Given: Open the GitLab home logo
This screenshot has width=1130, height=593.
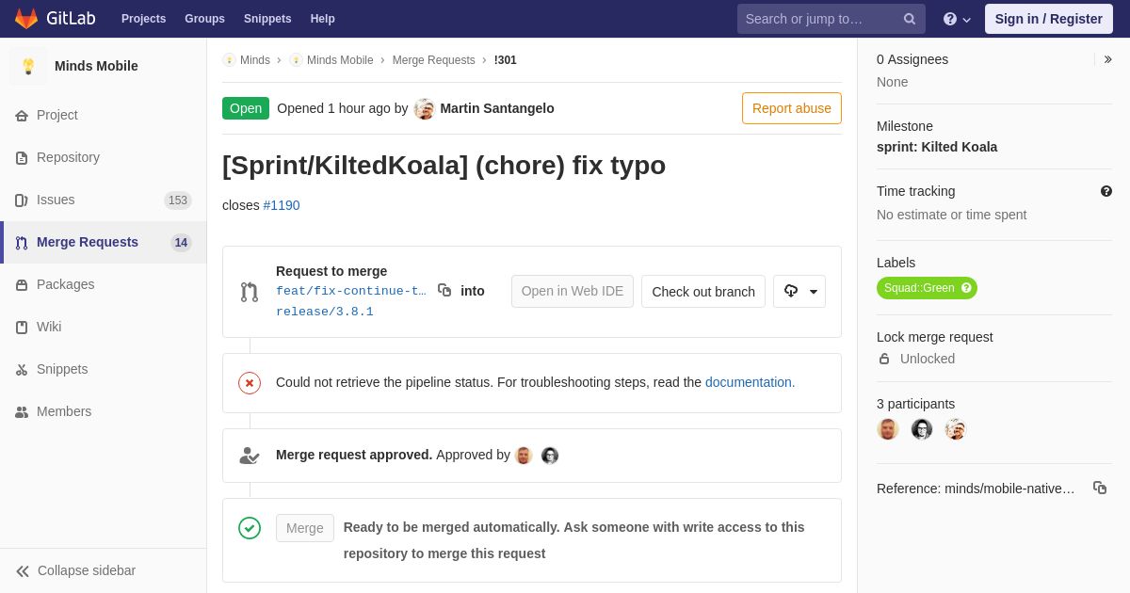Looking at the screenshot, I should pyautogui.click(x=54, y=19).
